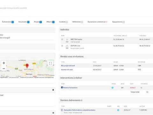The image size is (153, 115).
Task: Open the gear settings icon in the bottom left panel
Action: point(53,113)
